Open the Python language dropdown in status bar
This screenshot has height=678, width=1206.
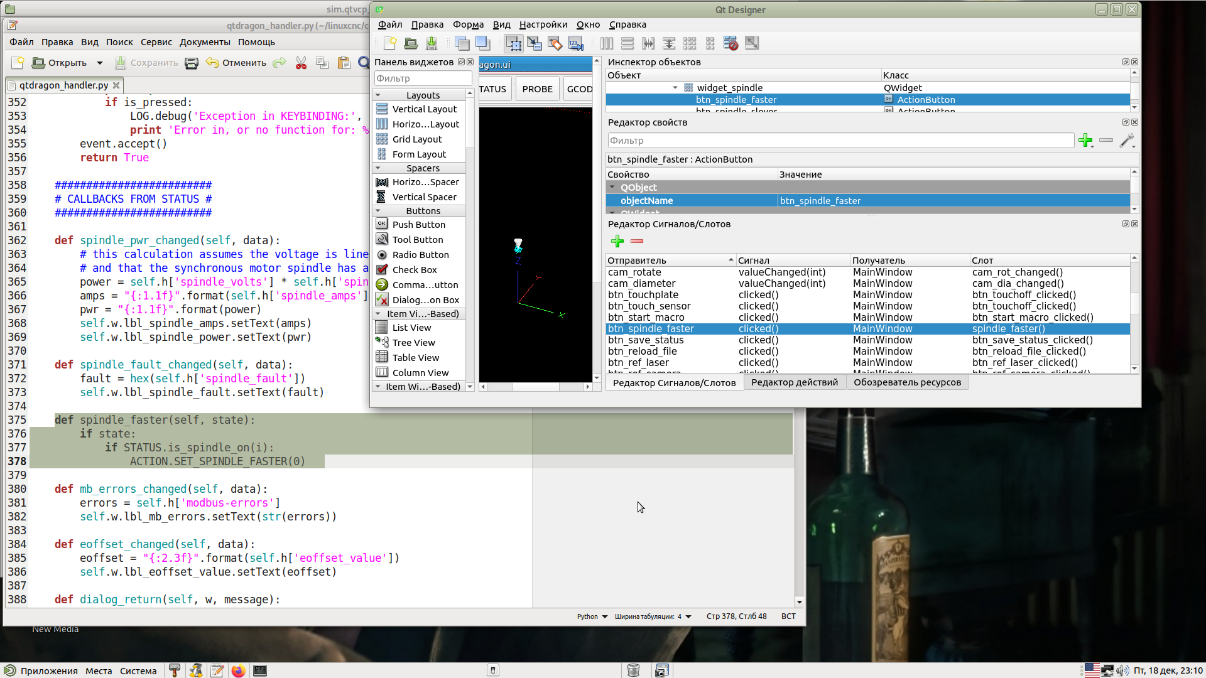(592, 616)
